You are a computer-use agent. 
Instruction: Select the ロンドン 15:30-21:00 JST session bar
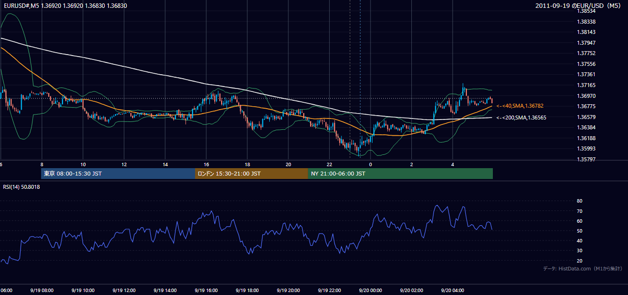tap(252, 174)
